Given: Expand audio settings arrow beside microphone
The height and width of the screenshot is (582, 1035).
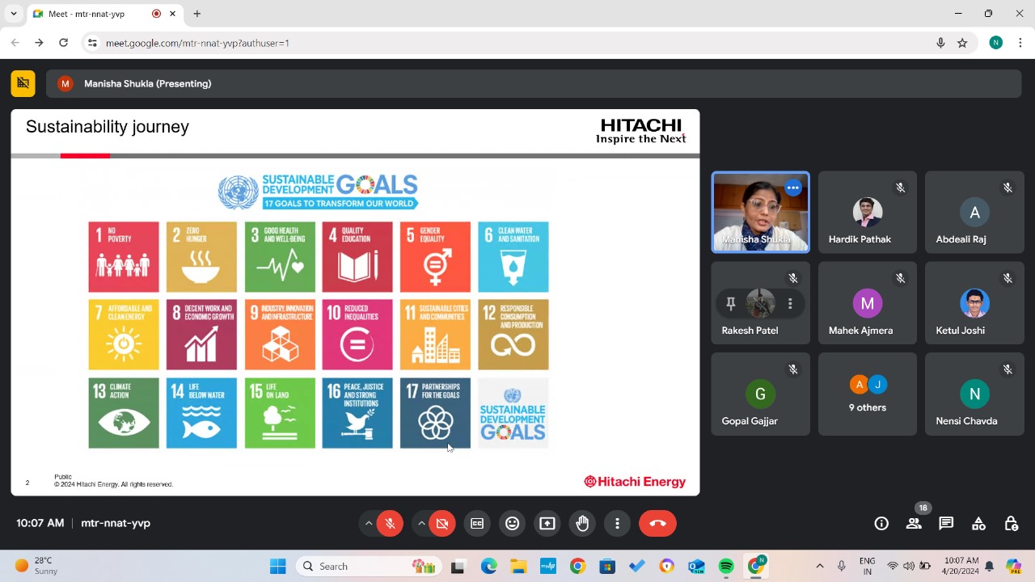Looking at the screenshot, I should [369, 524].
